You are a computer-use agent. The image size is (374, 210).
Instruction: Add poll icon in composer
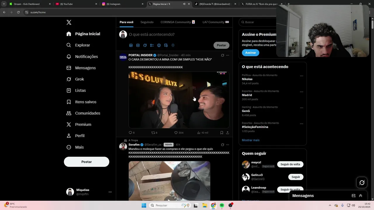(152, 45)
